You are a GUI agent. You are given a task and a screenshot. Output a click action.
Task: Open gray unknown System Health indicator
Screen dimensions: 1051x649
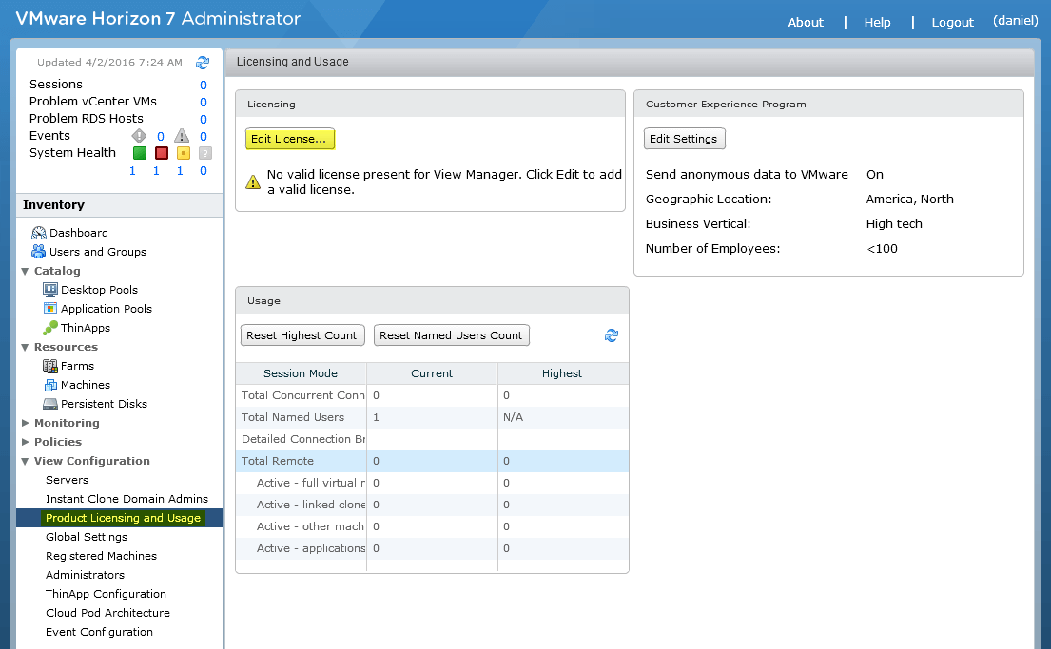click(x=205, y=153)
